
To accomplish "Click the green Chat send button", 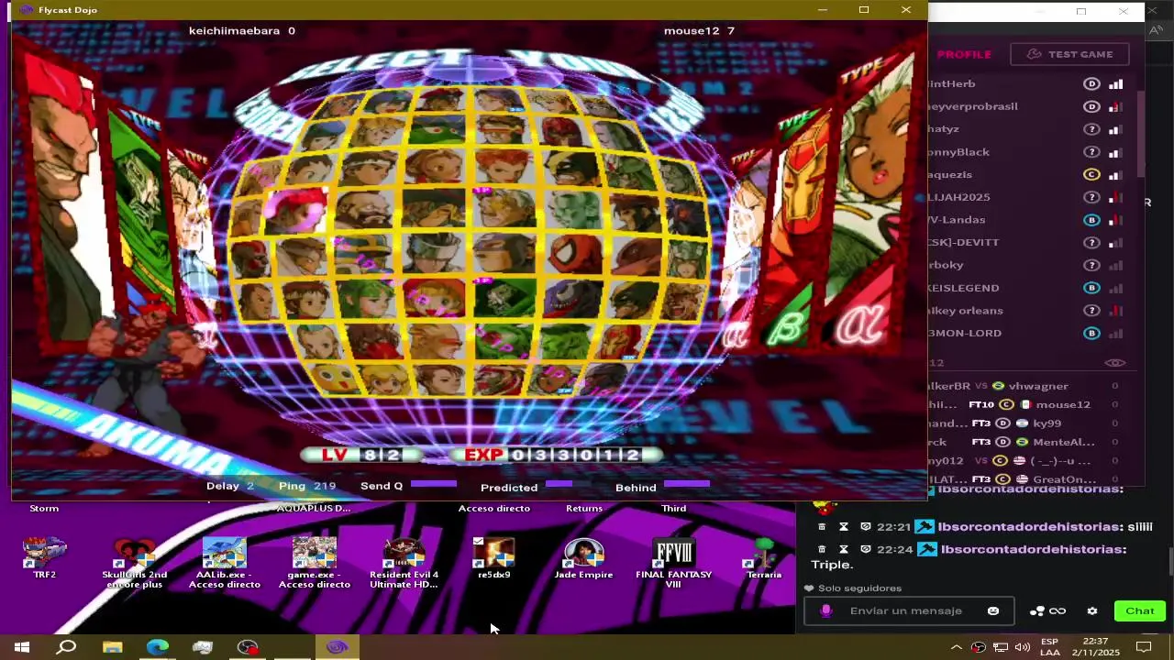I will 1140,611.
